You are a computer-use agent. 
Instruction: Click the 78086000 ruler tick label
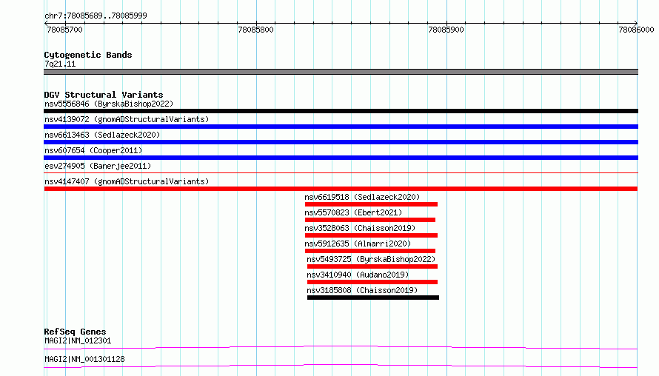[636, 30]
